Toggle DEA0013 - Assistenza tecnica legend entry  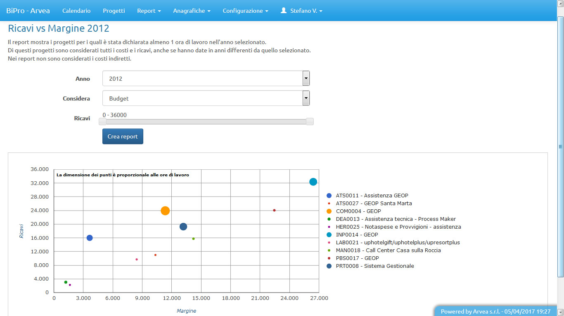pyautogui.click(x=396, y=219)
